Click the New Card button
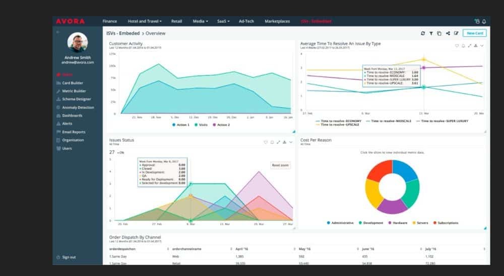Viewport: 504px width, 276px height. (x=474, y=33)
